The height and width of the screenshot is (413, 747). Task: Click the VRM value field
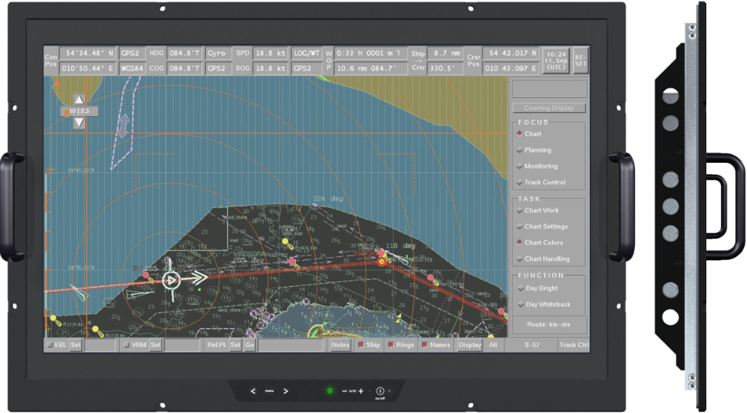182,345
